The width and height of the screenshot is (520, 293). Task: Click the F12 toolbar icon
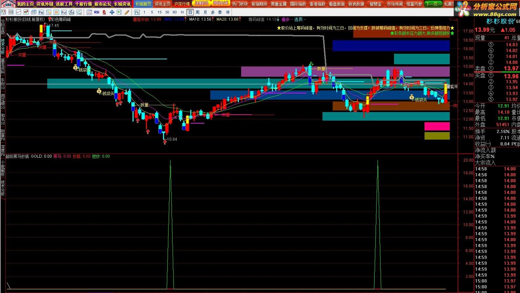pos(64,12)
